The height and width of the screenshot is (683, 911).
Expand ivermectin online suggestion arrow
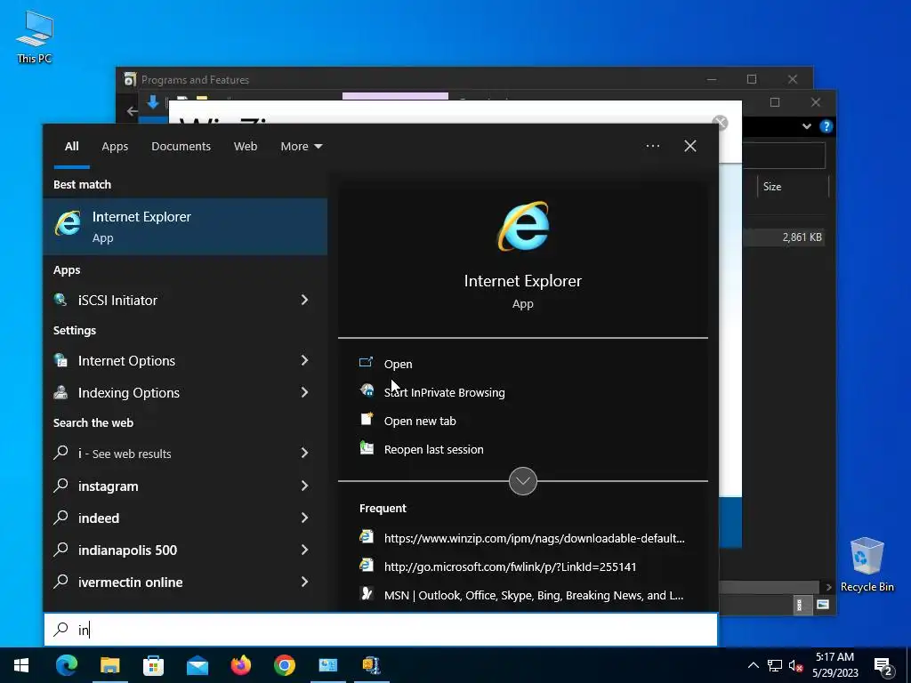(304, 582)
